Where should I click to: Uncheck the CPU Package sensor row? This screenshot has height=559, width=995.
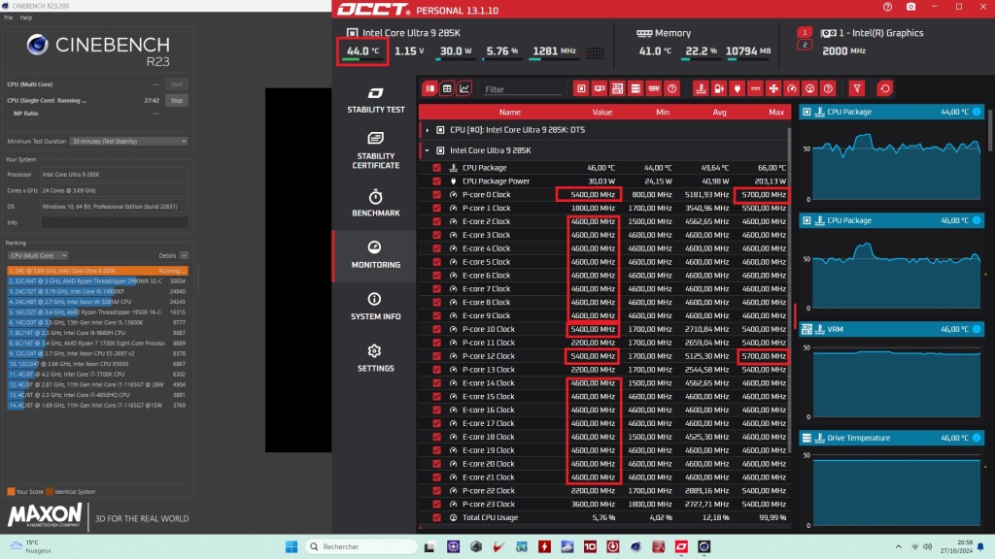coord(436,168)
